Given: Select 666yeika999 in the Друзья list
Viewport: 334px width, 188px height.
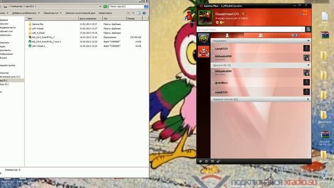Looking at the screenshot, I should (261, 73).
